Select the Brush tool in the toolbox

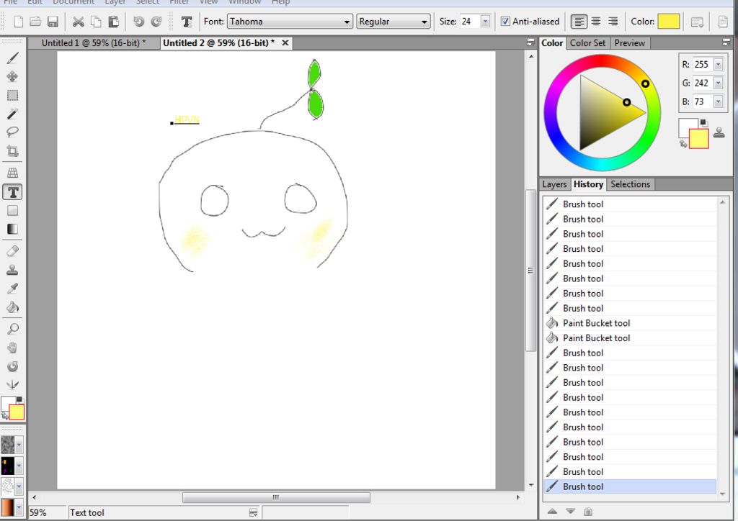click(13, 58)
